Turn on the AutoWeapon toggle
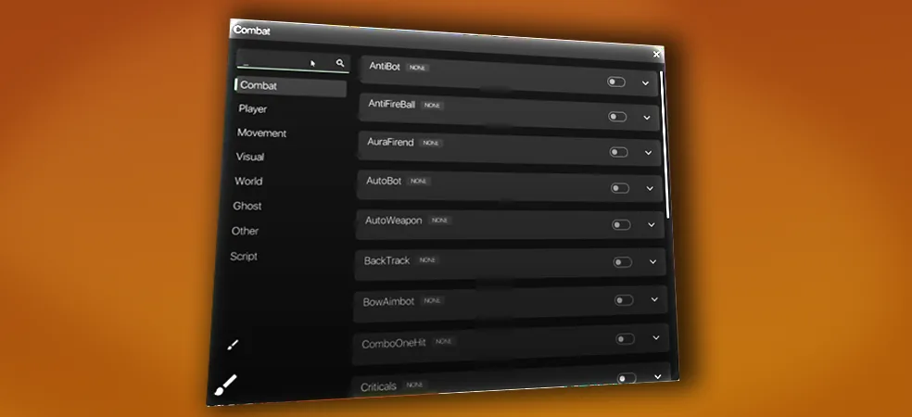The width and height of the screenshot is (912, 417). pyautogui.click(x=621, y=225)
